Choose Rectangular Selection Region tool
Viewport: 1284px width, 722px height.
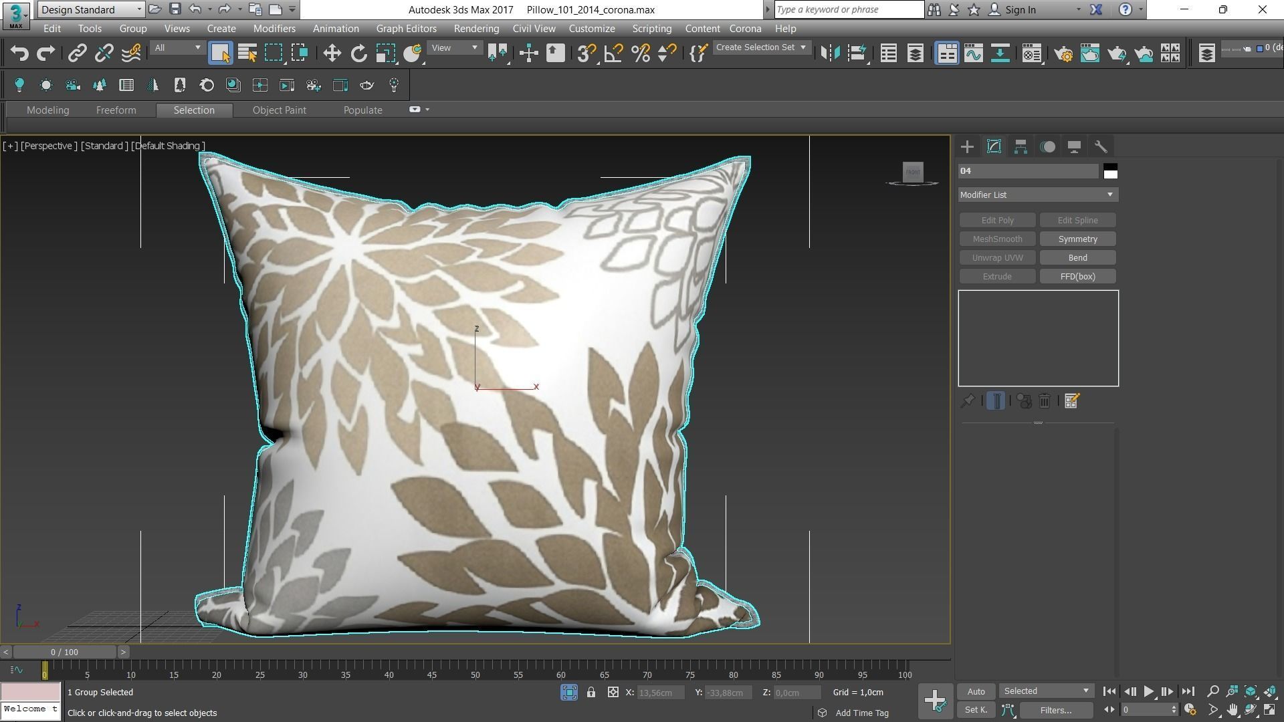coord(274,53)
